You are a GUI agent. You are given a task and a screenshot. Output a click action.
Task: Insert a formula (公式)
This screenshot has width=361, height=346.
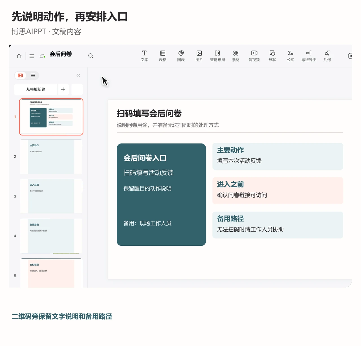[x=290, y=56]
